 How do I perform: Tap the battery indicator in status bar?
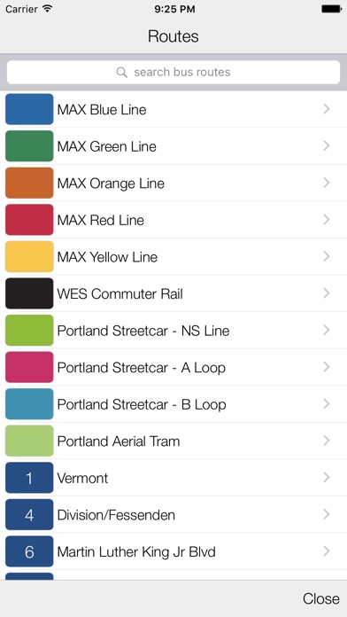(x=331, y=9)
